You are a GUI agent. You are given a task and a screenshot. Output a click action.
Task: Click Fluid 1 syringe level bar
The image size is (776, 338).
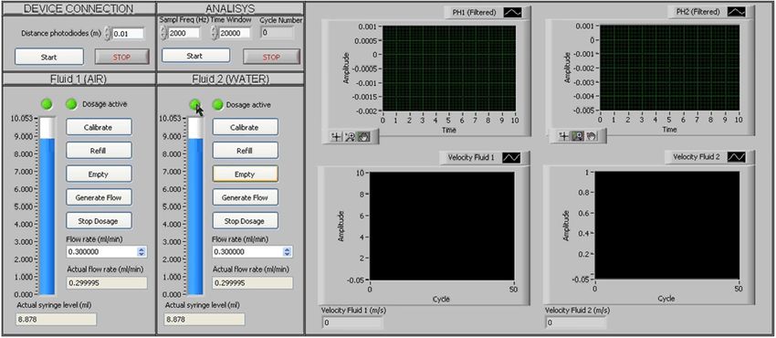[47, 206]
